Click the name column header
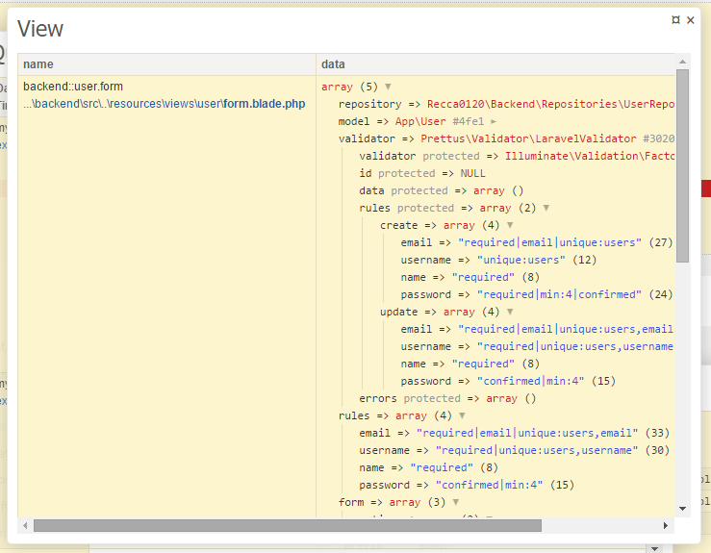Image resolution: width=711 pixels, height=553 pixels. (x=166, y=64)
